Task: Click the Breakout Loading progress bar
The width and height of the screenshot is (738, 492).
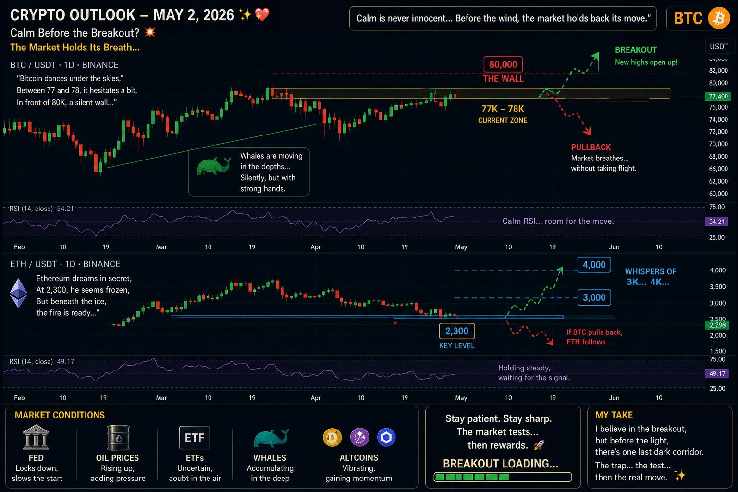Action: point(503,477)
